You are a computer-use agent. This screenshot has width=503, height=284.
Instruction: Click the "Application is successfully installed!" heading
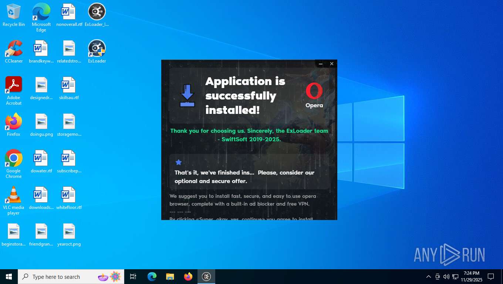point(245,95)
